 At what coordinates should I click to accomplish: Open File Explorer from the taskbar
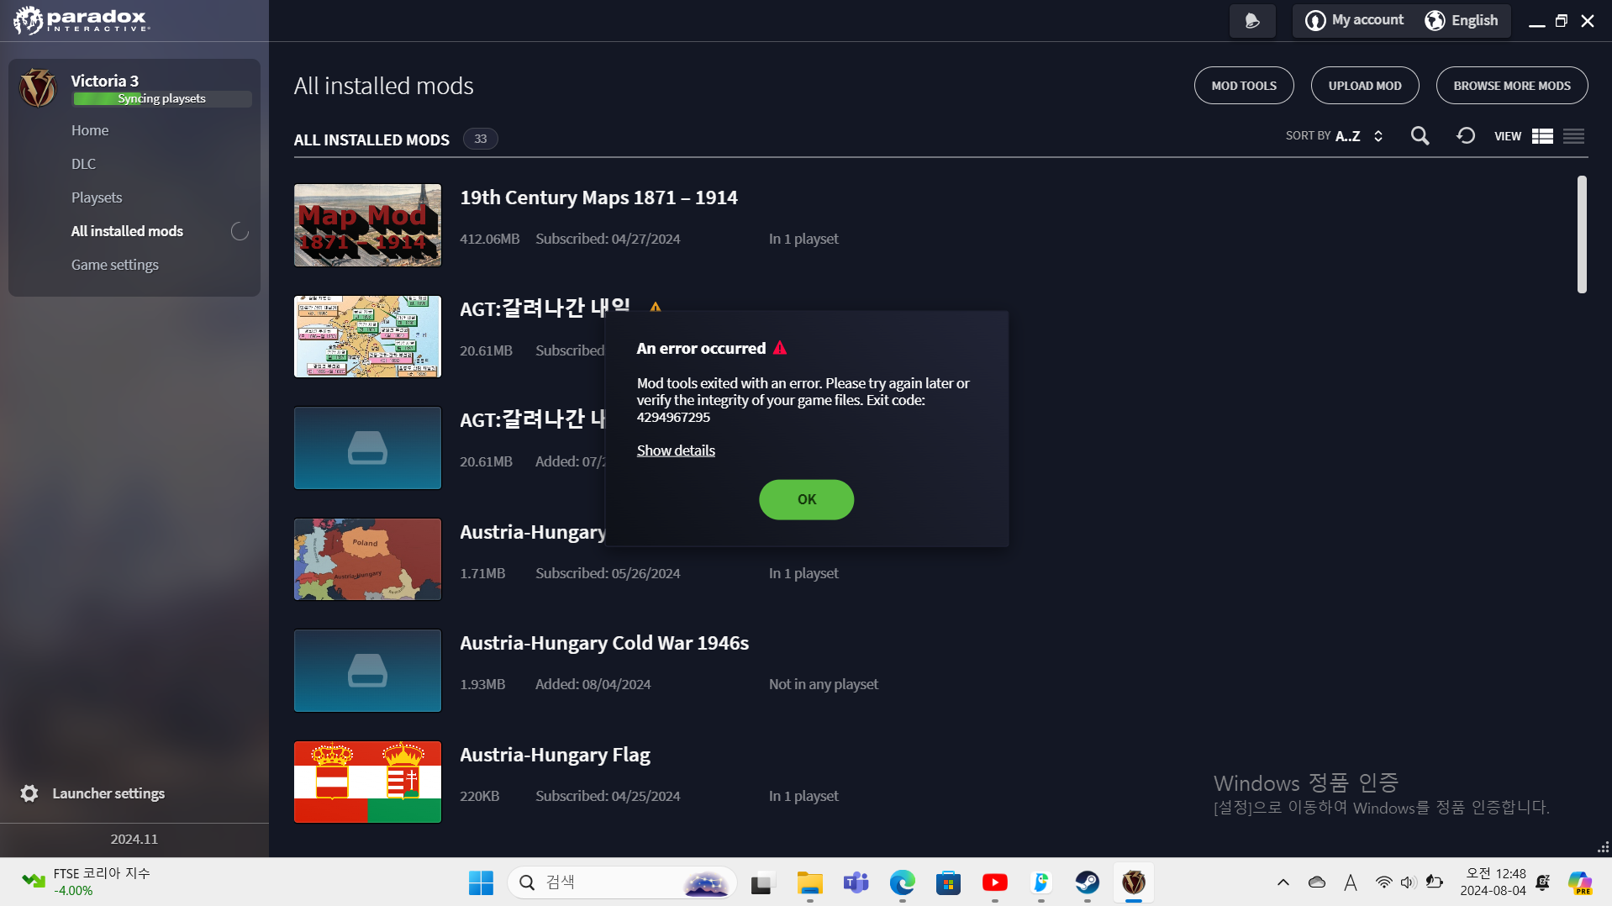[809, 882]
